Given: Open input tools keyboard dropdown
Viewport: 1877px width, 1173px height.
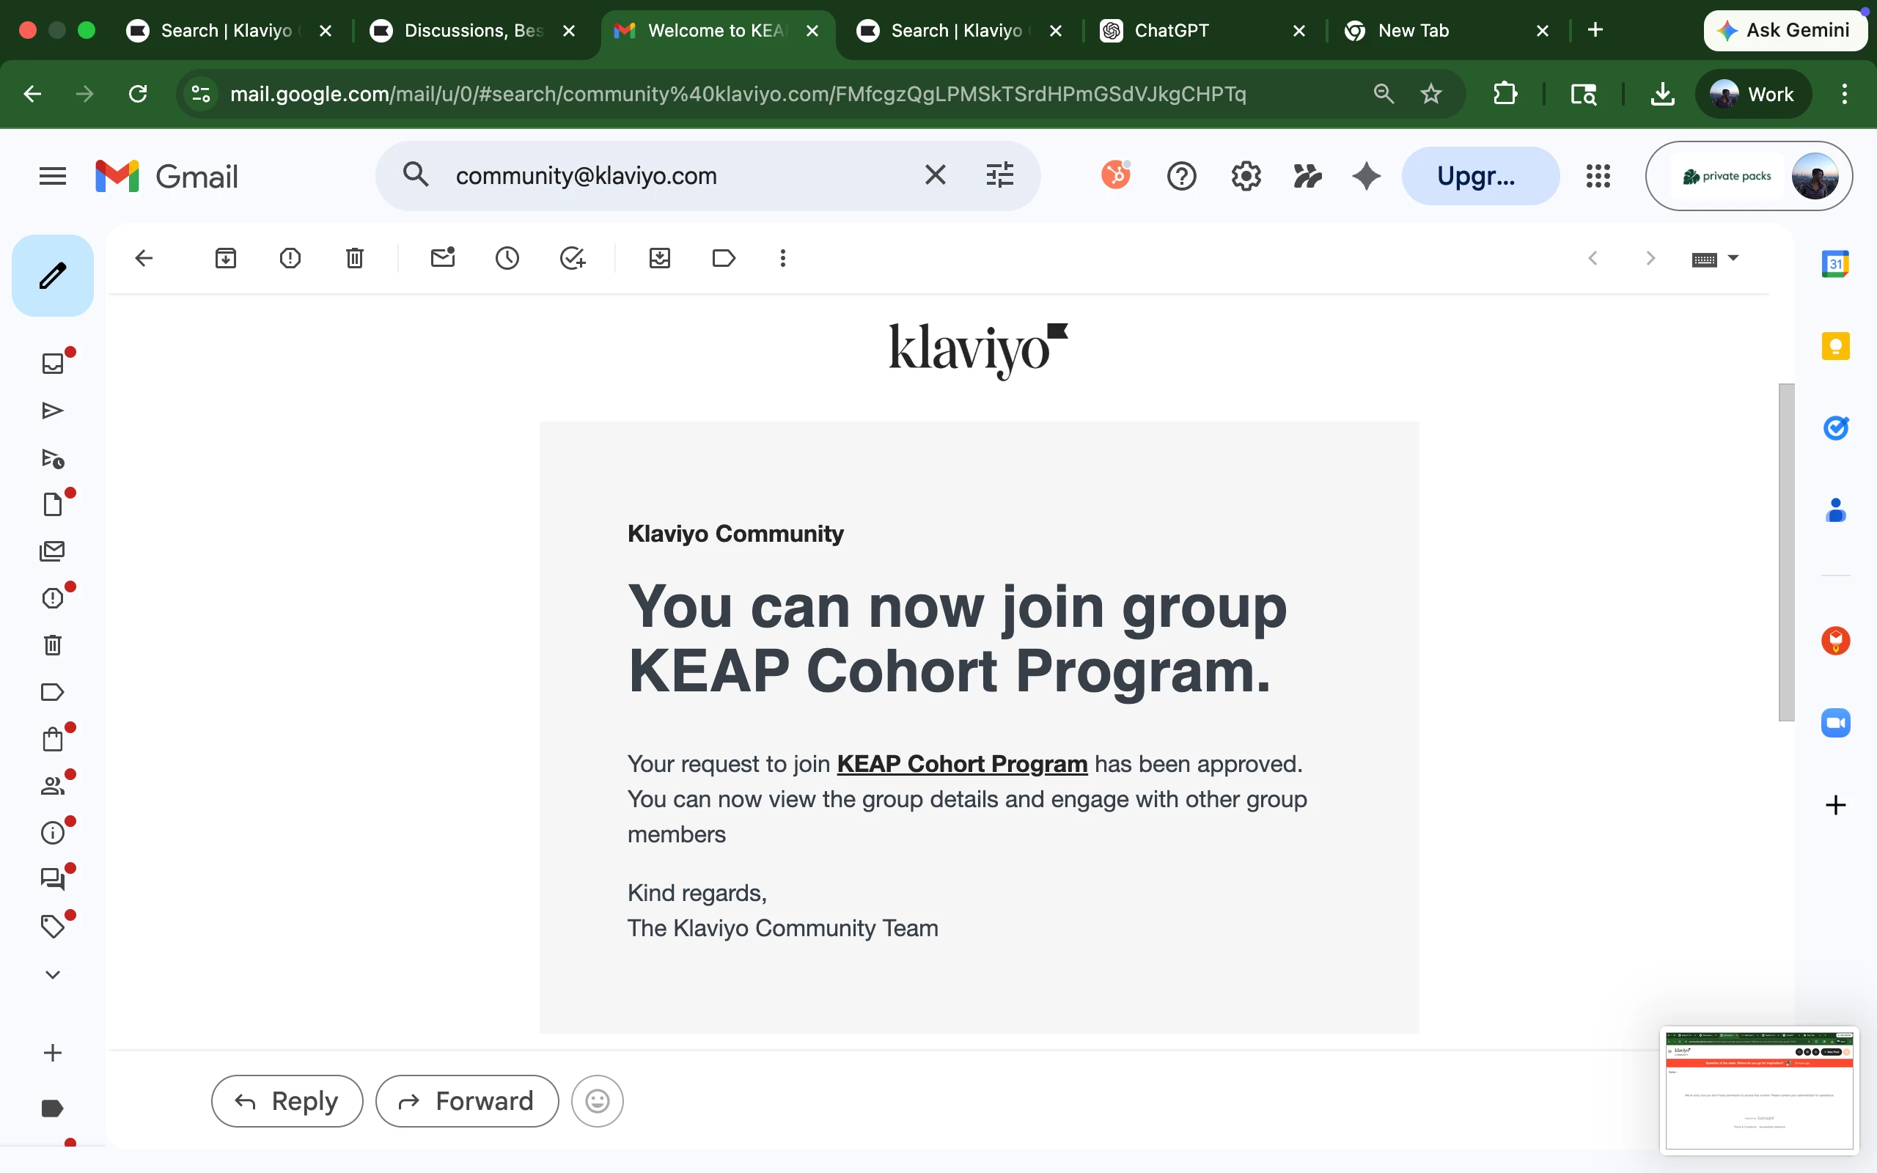Looking at the screenshot, I should click(x=1733, y=258).
